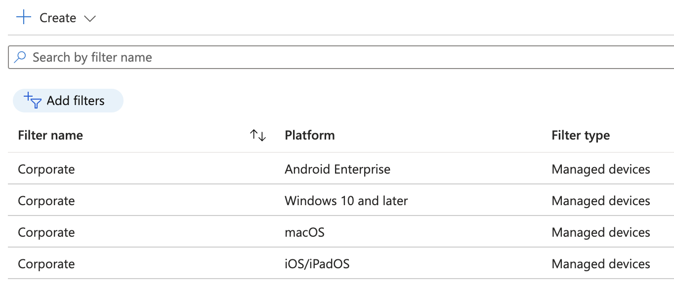674x287 pixels.
Task: Select the macOS platform cell
Action: coord(304,232)
